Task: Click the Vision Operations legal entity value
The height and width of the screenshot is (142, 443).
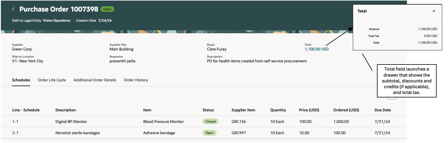Action: 56,21
